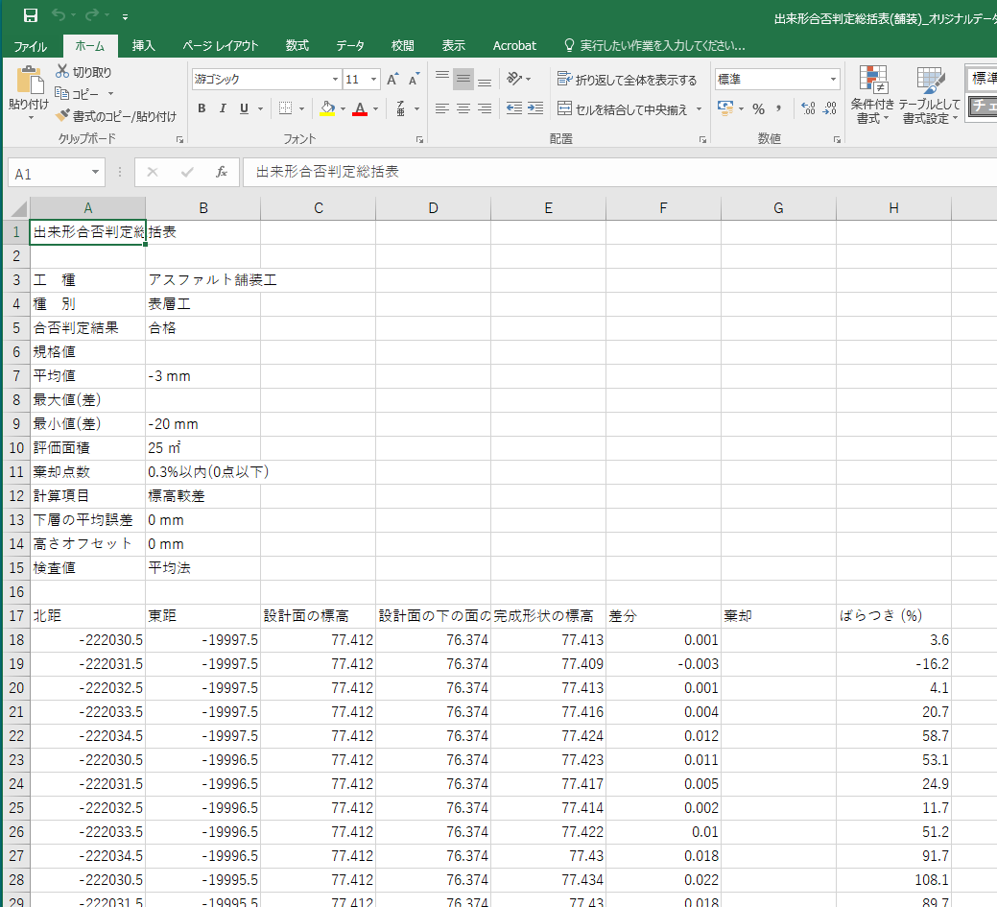Toggle Middle Align icon
The height and width of the screenshot is (907, 997).
(x=463, y=80)
